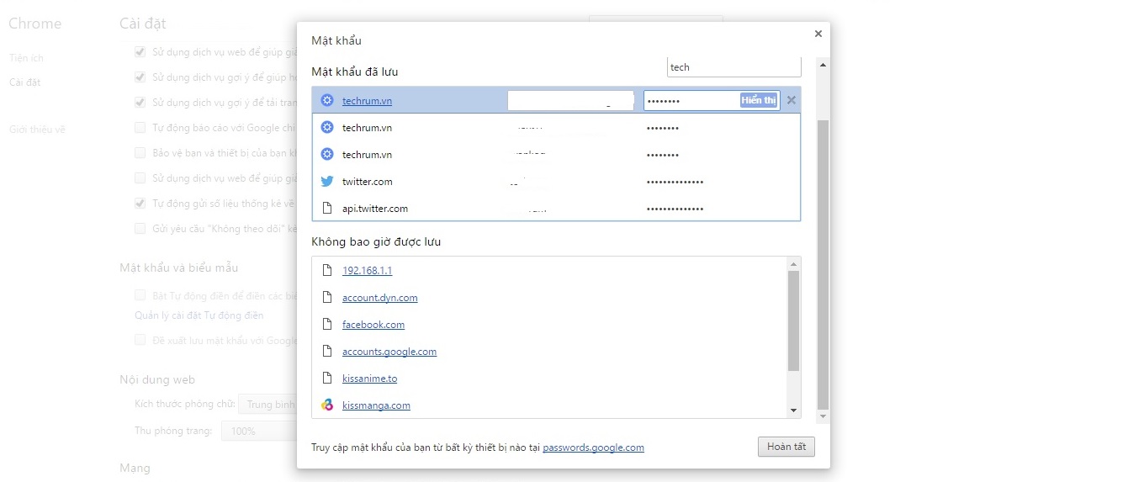This screenshot has width=1128, height=482.
Task: Click the file icon next to accounts.google.com
Action: tap(327, 352)
